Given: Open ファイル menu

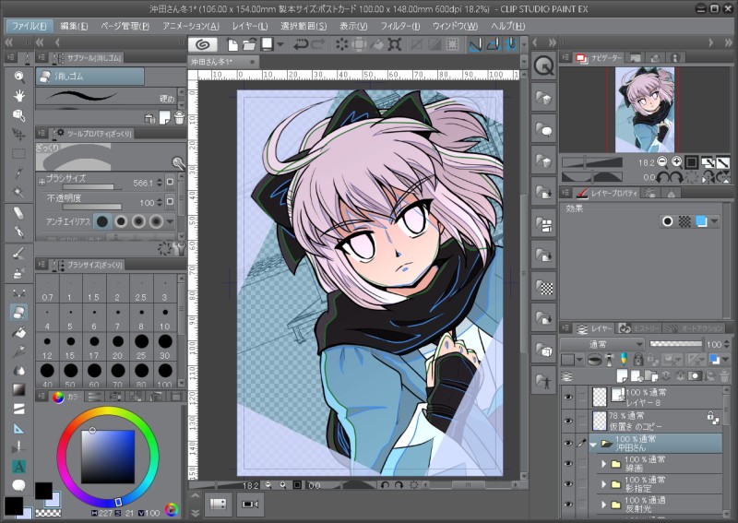Looking at the screenshot, I should coord(29,26).
